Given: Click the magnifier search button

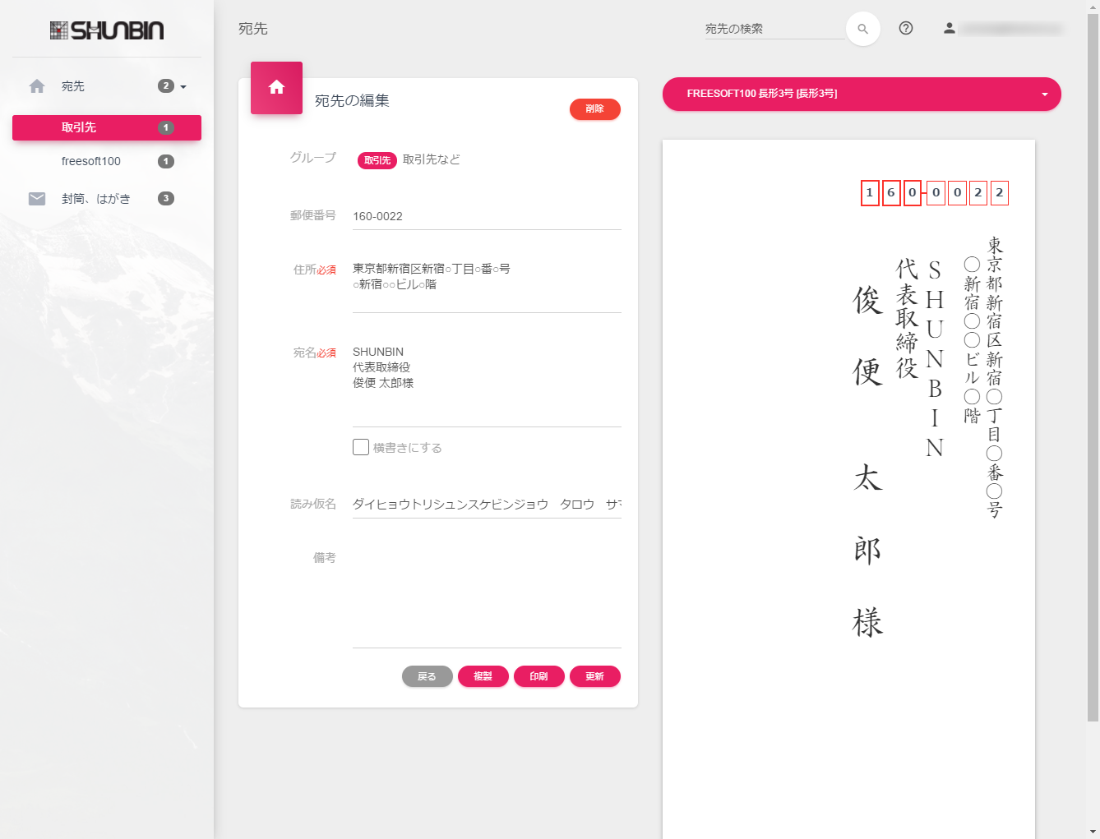Looking at the screenshot, I should click(x=863, y=29).
